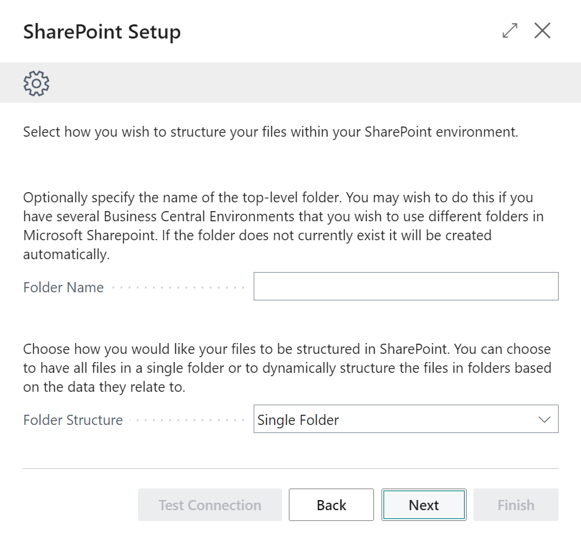The image size is (581, 544).
Task: Go back using the Back button
Action: (x=331, y=504)
